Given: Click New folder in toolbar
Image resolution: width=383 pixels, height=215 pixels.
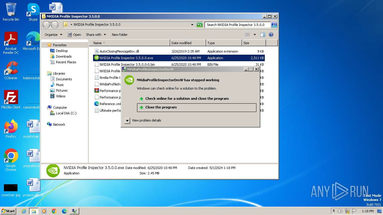Looking at the screenshot, I should (120, 35).
